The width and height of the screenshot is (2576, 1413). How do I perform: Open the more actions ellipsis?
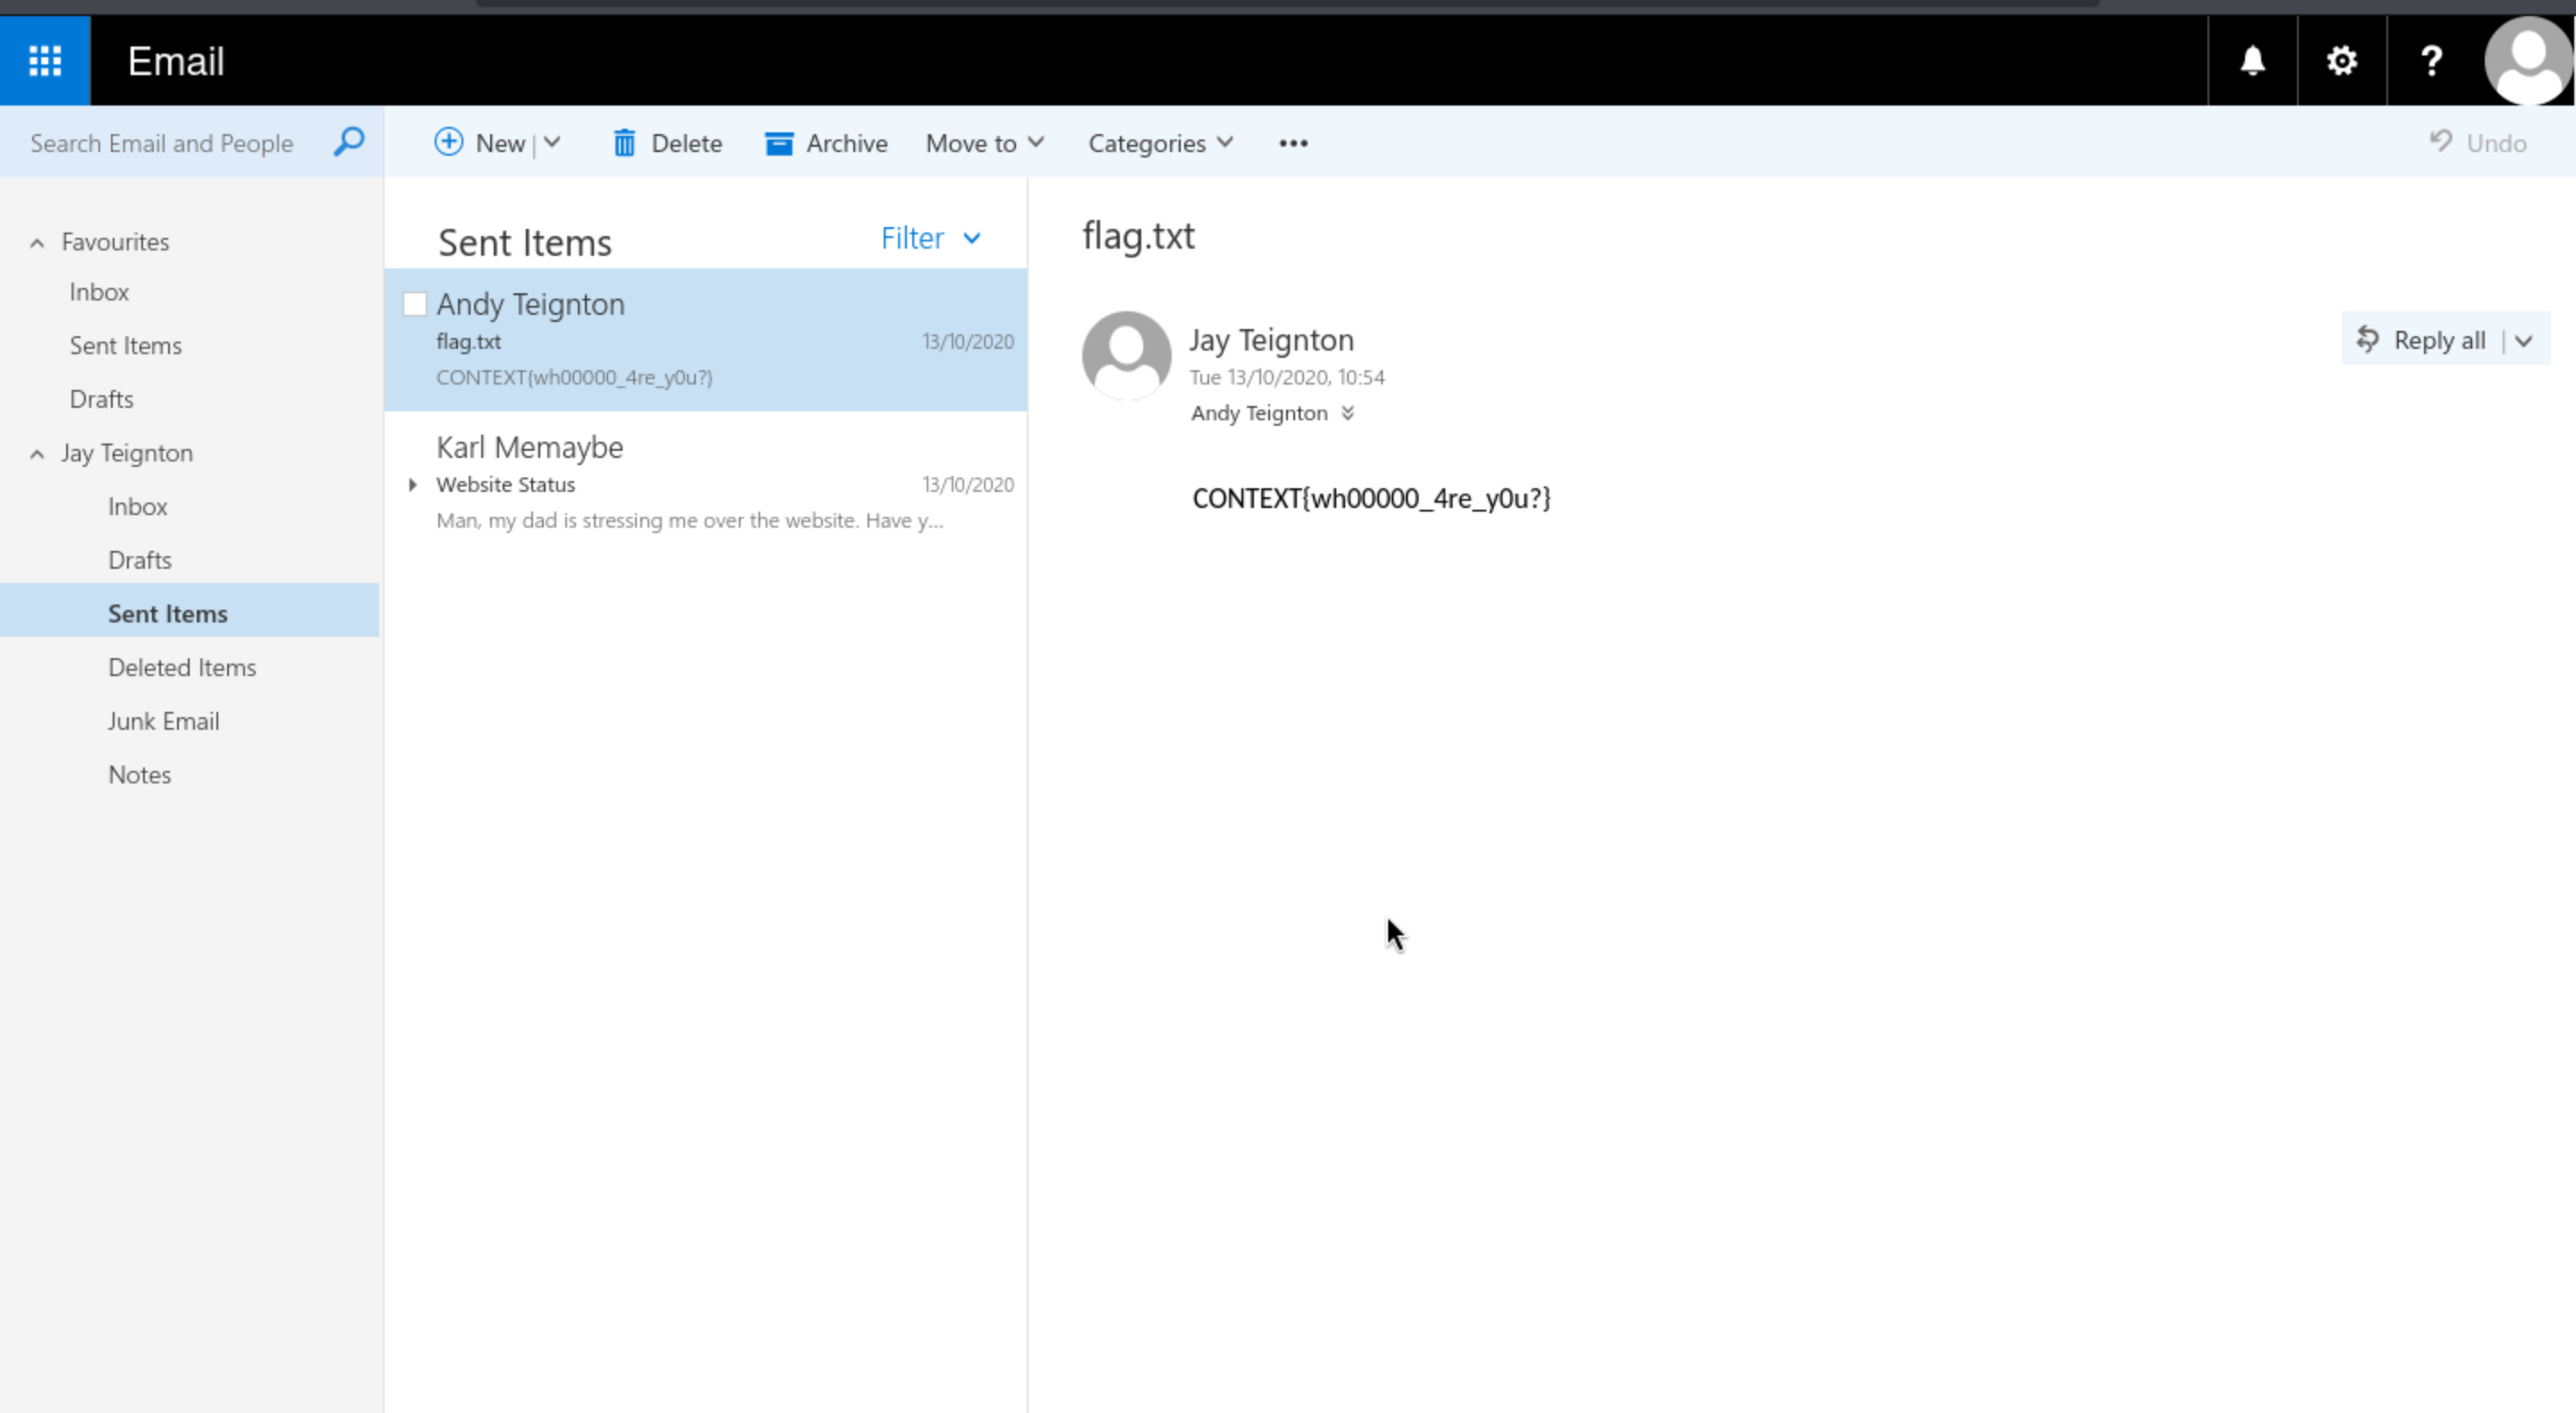click(1293, 143)
